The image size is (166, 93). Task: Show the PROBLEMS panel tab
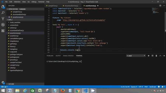tap(50, 56)
